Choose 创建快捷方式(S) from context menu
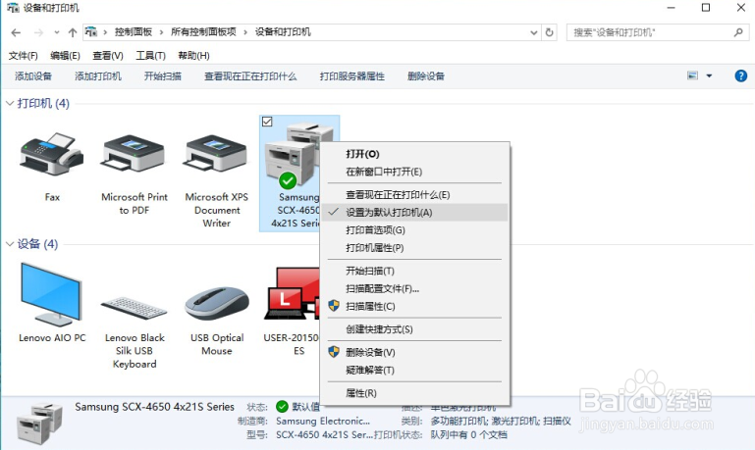The height and width of the screenshot is (450, 755). (414, 329)
